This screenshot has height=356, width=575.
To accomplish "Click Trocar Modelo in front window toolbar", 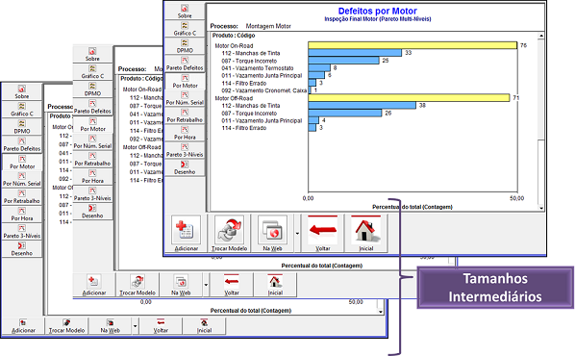I will click(x=229, y=234).
